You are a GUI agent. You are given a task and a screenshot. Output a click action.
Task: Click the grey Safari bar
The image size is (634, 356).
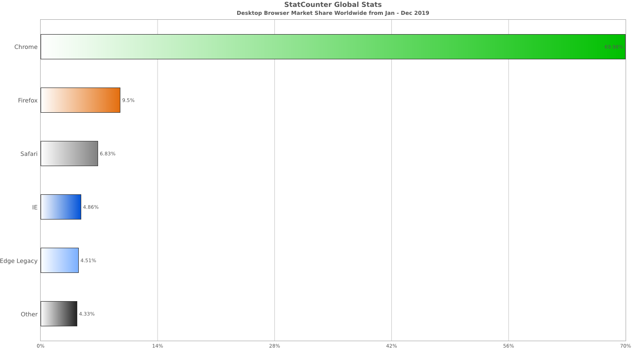pyautogui.click(x=69, y=154)
